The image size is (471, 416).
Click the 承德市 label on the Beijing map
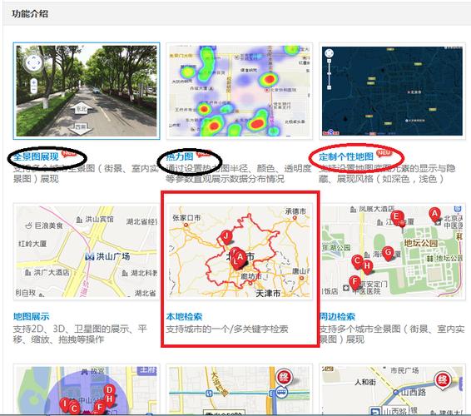[295, 211]
